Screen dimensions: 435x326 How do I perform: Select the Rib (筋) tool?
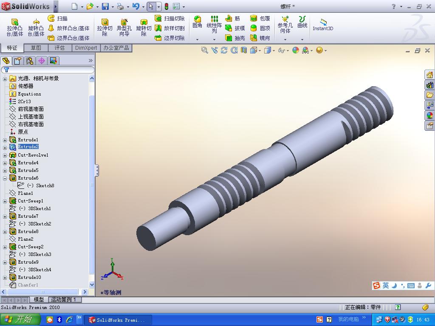click(232, 18)
